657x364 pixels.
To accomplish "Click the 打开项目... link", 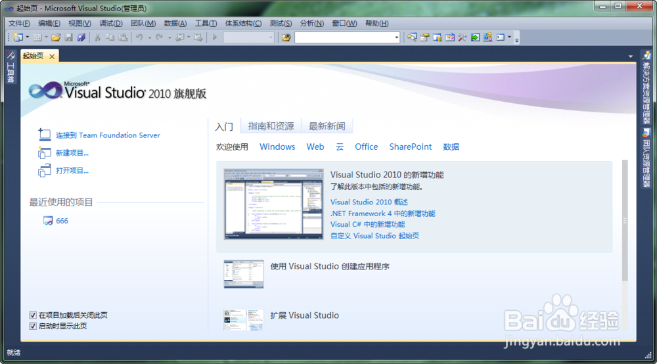I will [x=72, y=170].
